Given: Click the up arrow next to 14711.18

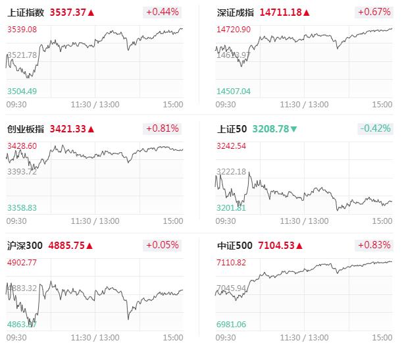Looking at the screenshot, I should (x=307, y=13).
